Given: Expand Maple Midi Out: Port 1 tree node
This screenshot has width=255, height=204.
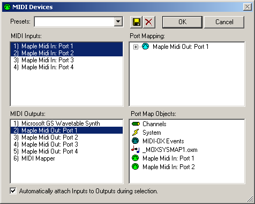Looking at the screenshot, I should 136,47.
